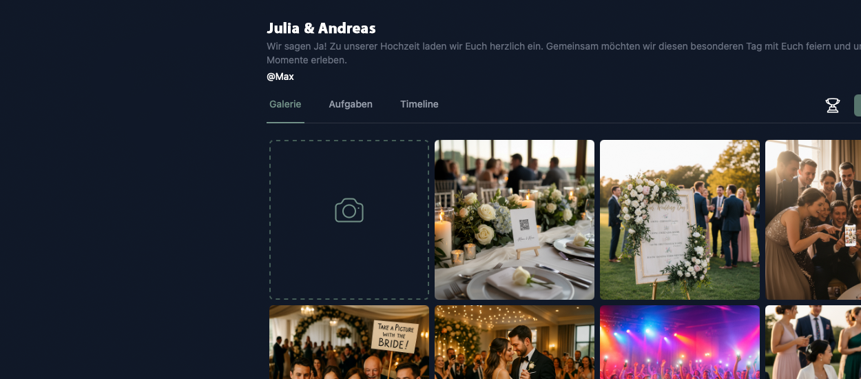861x379 pixels.
Task: Click the @Max username
Action: pyautogui.click(x=280, y=76)
